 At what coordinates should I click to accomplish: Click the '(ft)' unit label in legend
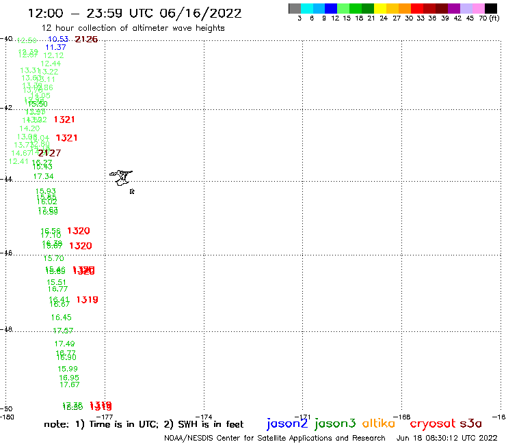(x=494, y=18)
